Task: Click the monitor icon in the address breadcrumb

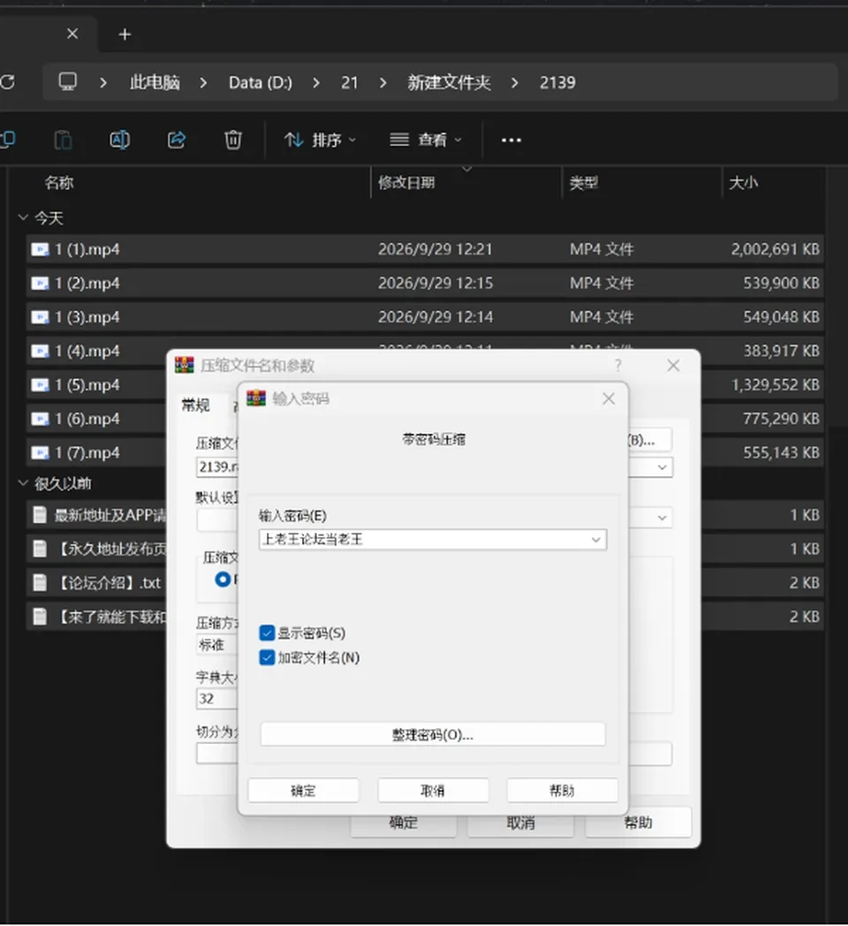Action: 67,81
